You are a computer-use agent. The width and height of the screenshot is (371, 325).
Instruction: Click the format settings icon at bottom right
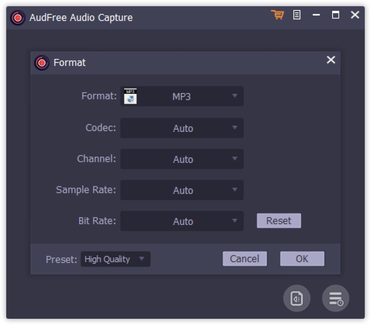[x=296, y=298]
